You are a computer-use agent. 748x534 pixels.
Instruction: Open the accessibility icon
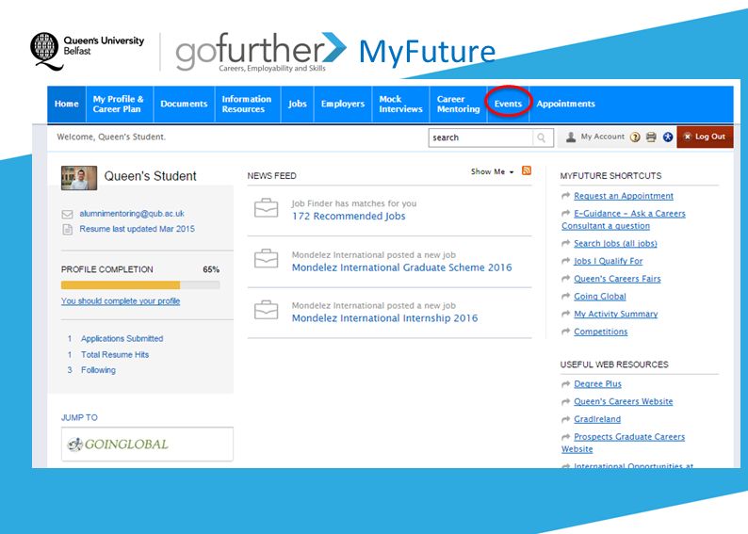click(668, 138)
